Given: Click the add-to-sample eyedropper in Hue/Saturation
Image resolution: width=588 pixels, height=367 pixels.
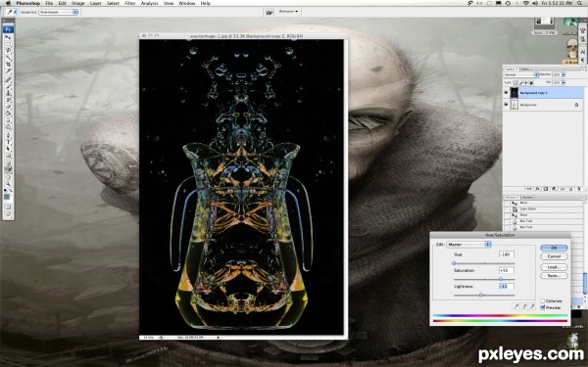Looking at the screenshot, I should coord(524,306).
